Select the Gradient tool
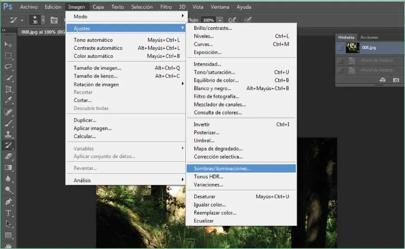Screen dimensions: 405x249 tap(8, 168)
